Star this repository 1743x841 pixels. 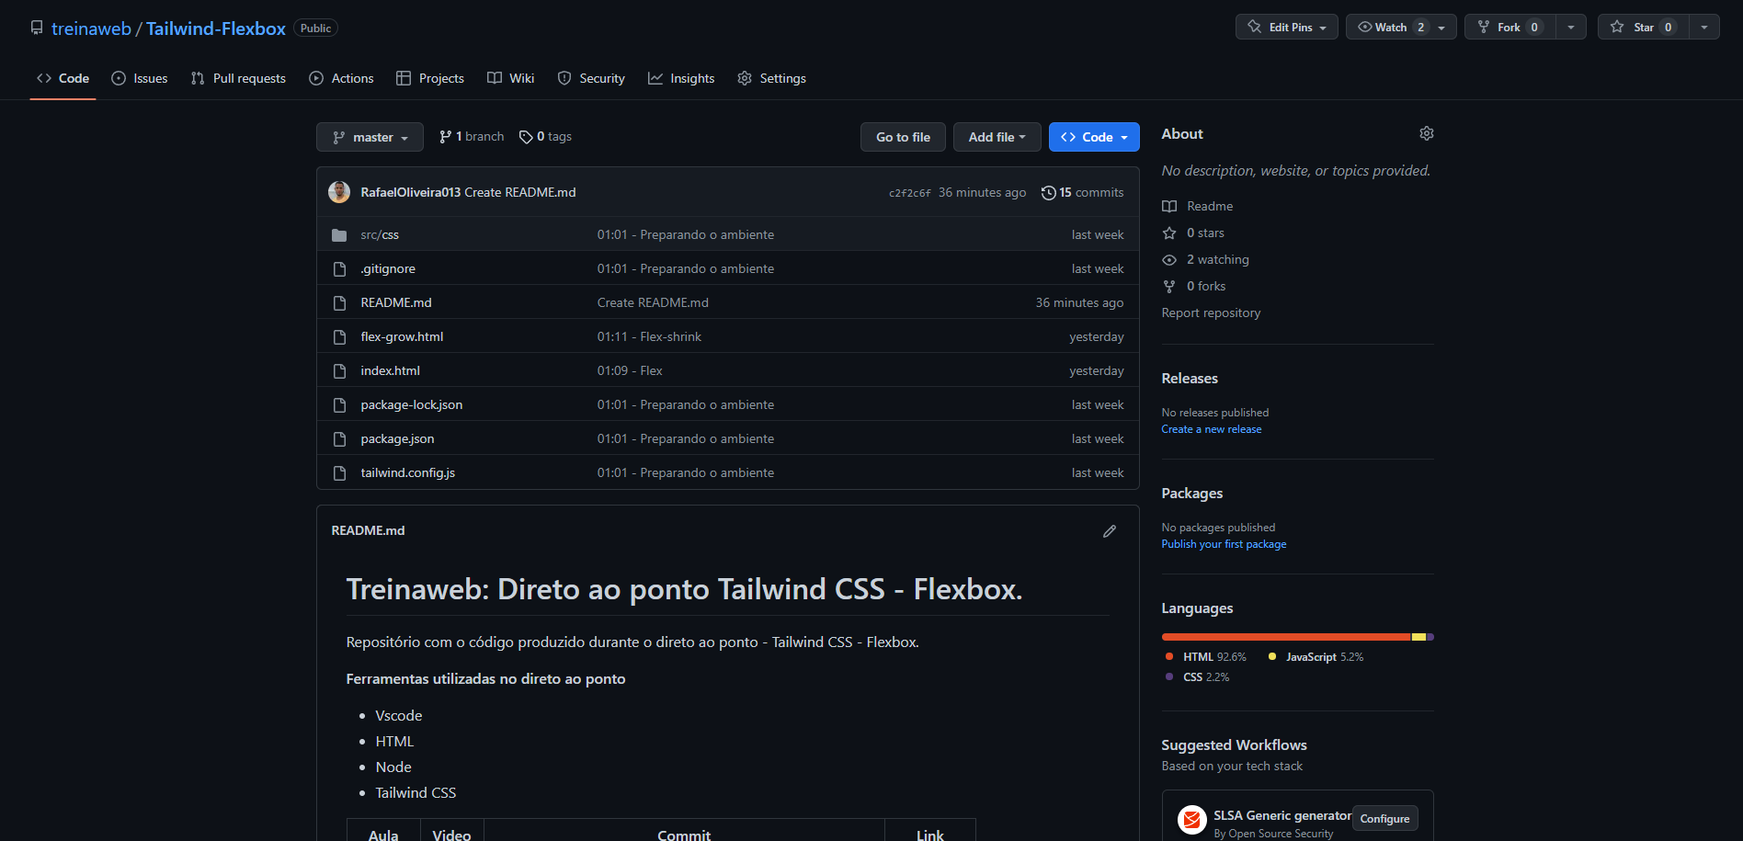pos(1643,28)
